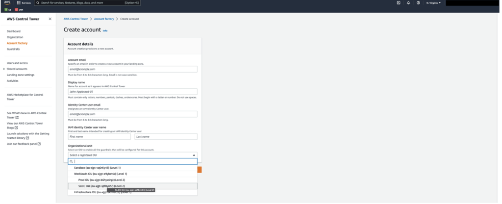Open Activities in the sidebar
The height and width of the screenshot is (204, 502).
point(12,81)
